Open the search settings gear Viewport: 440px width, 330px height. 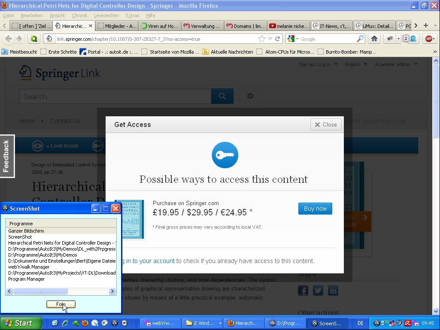[250, 96]
